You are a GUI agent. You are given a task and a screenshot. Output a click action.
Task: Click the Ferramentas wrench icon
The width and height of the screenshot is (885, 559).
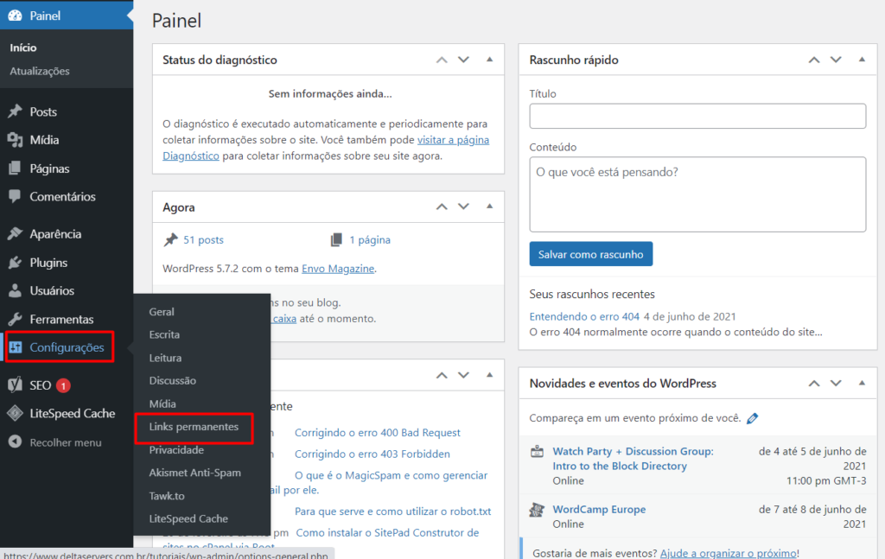click(15, 320)
